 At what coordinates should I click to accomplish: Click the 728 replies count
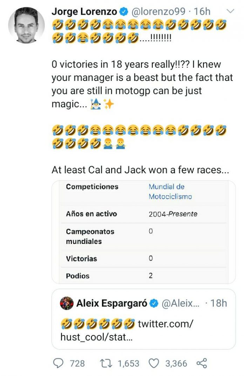coord(77,364)
